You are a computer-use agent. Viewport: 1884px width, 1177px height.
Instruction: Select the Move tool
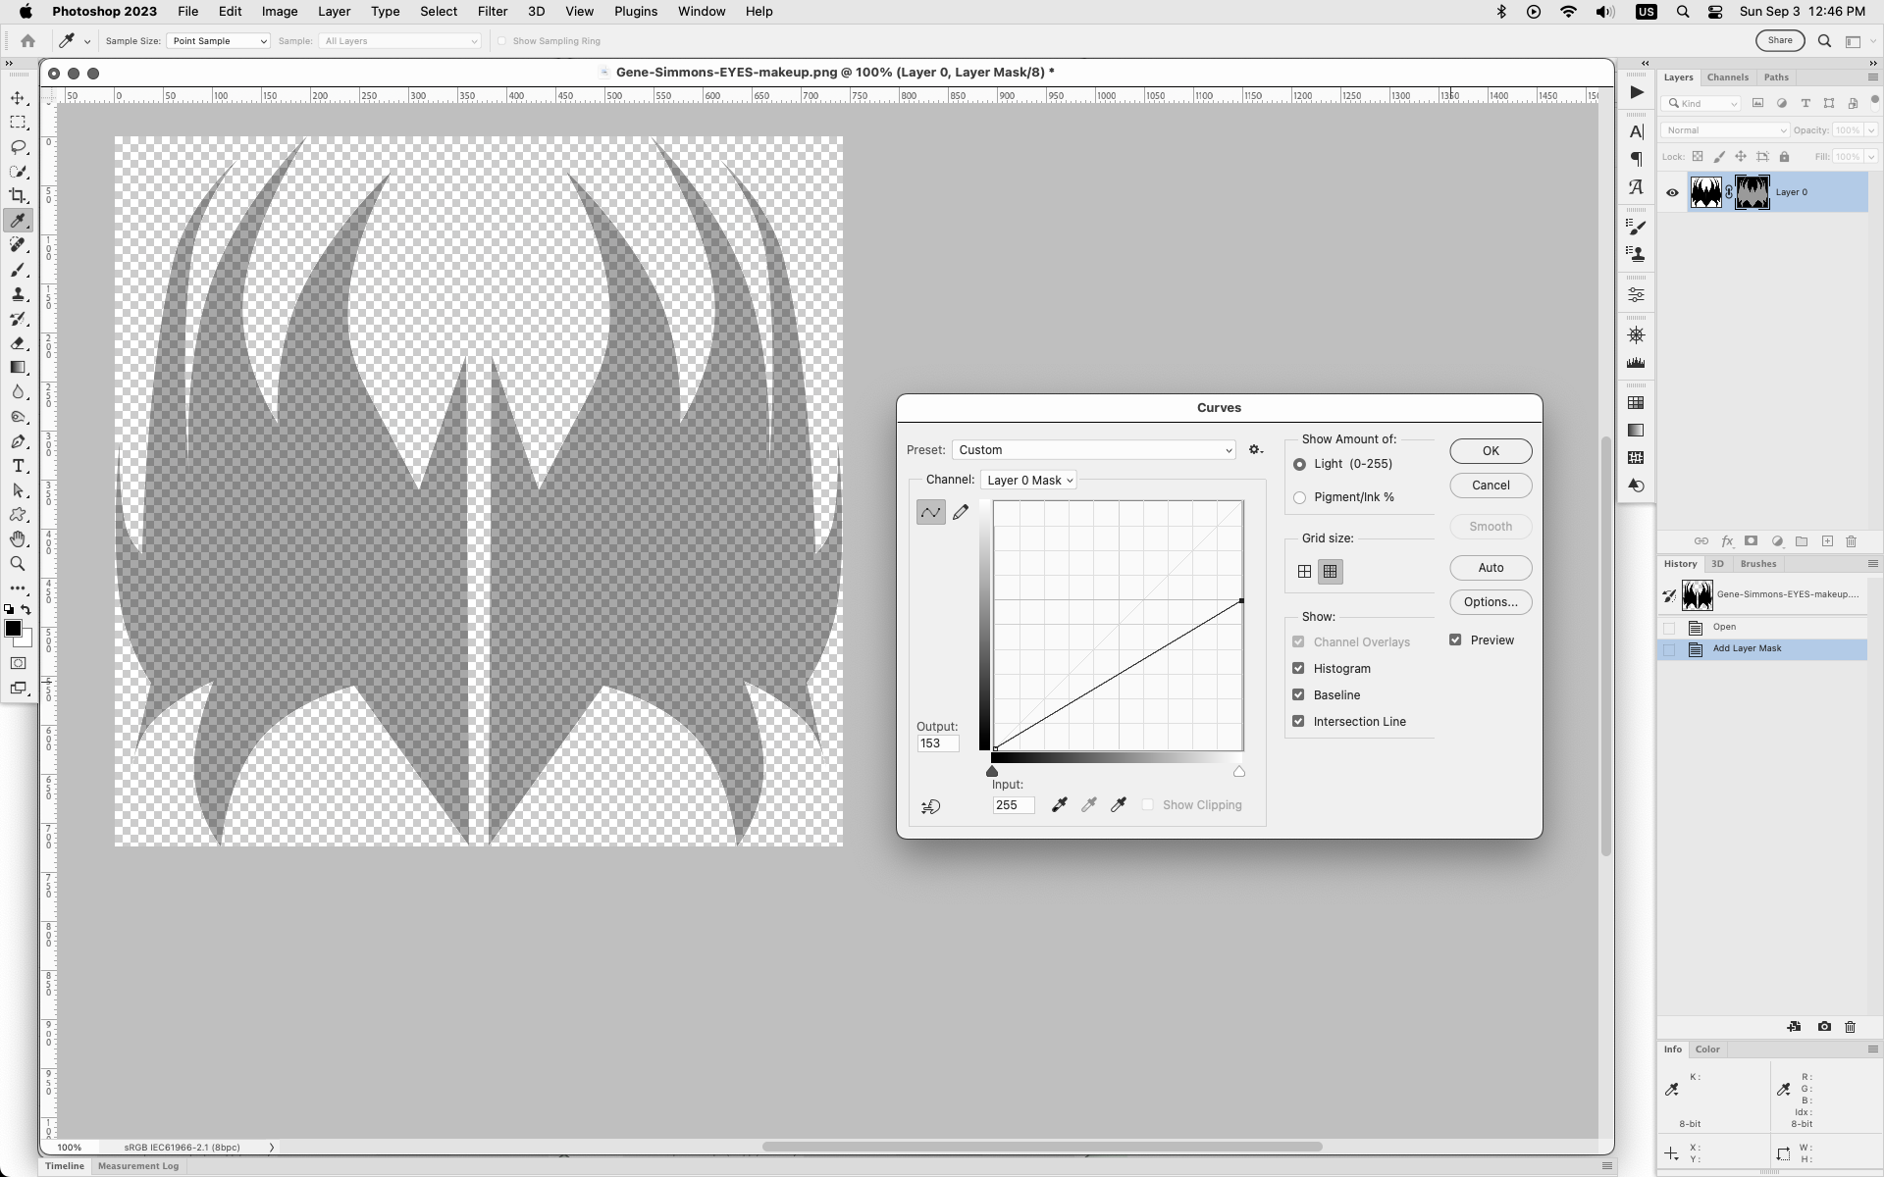[x=18, y=97]
